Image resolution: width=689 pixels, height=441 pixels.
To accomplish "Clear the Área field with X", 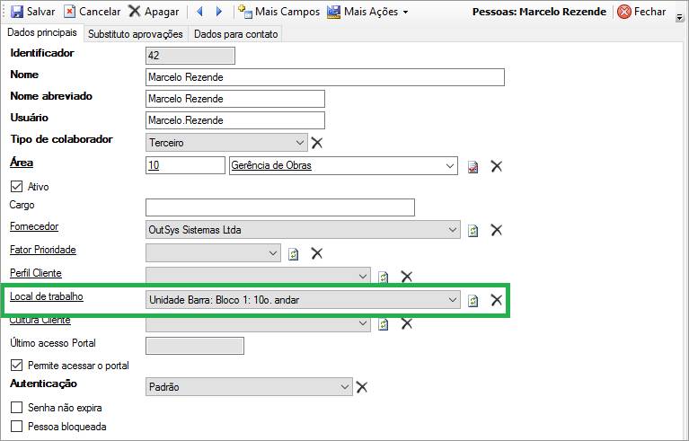I will (496, 166).
